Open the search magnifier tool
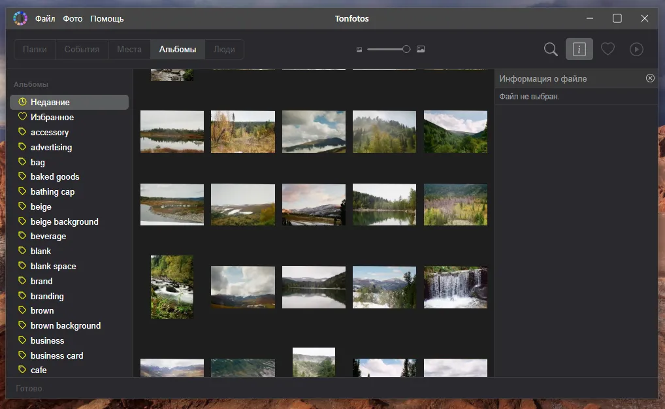This screenshot has height=409, width=665. (551, 49)
